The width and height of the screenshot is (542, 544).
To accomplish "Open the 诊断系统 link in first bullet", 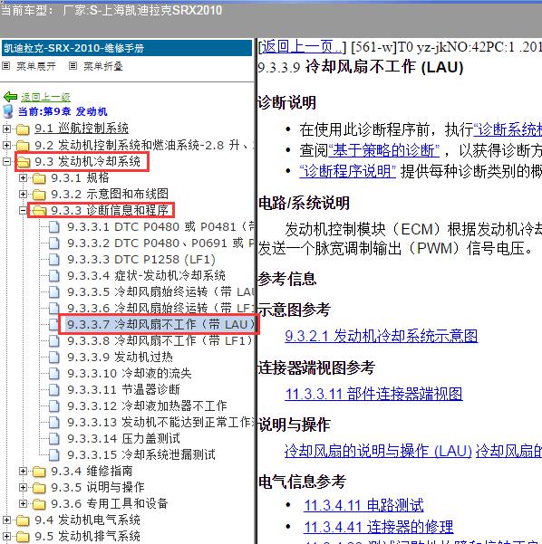I will (x=508, y=130).
